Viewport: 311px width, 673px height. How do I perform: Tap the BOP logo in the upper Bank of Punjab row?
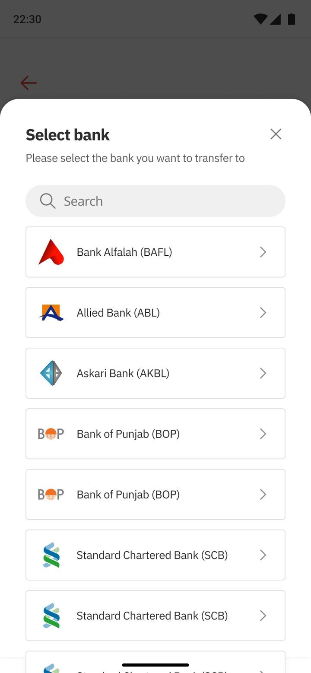51,434
